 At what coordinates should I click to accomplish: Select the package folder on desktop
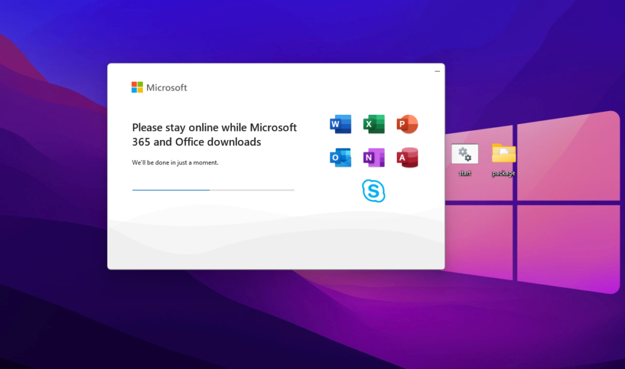(504, 159)
